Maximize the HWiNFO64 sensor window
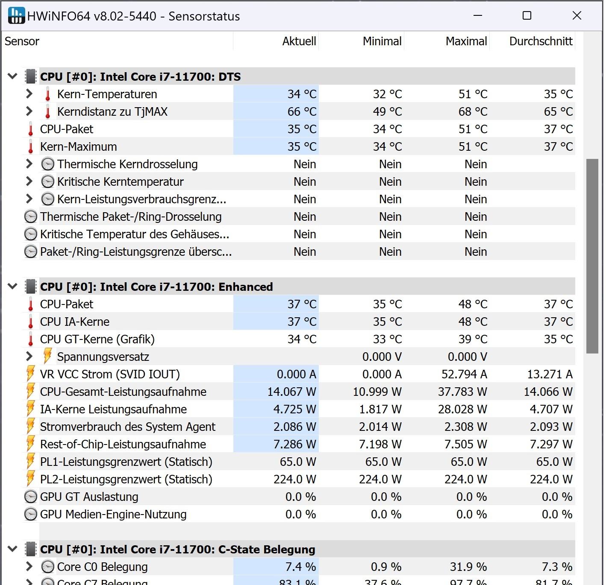 527,15
